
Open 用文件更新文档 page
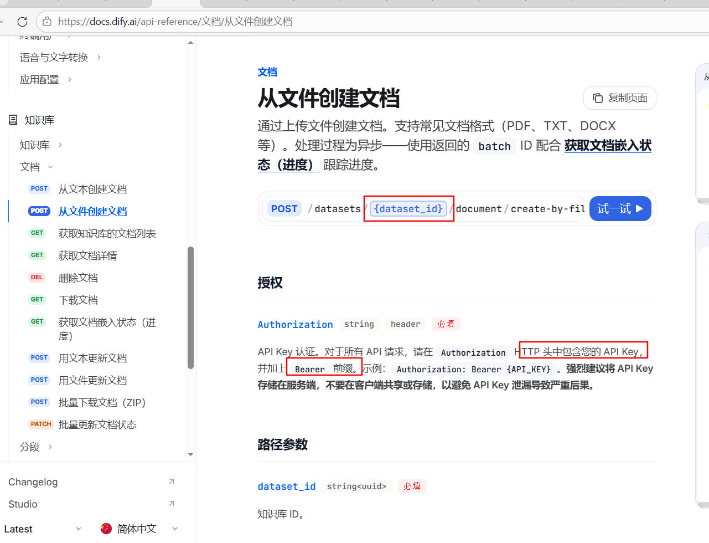(93, 381)
